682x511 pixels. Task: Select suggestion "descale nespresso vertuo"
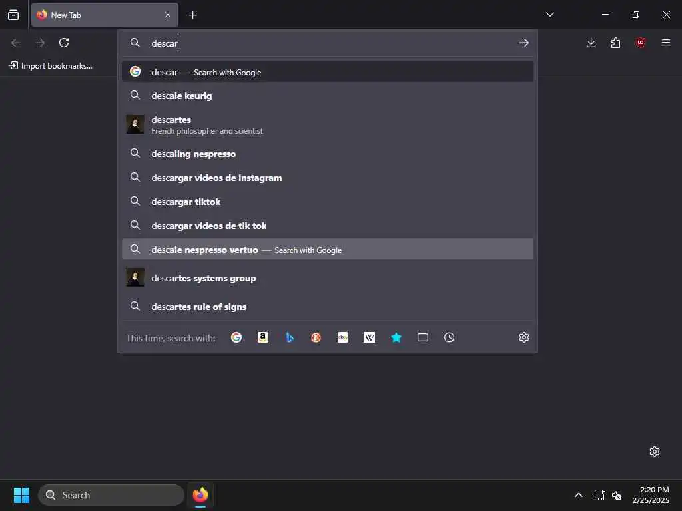click(x=328, y=249)
